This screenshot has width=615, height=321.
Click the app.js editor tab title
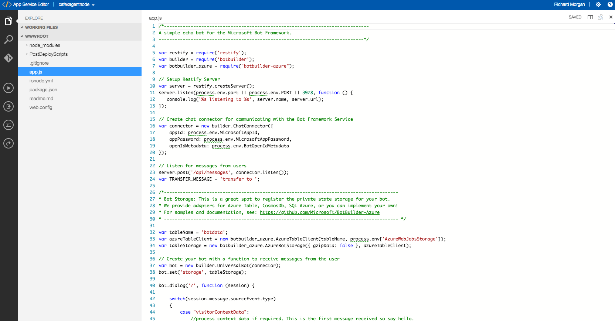coord(155,18)
